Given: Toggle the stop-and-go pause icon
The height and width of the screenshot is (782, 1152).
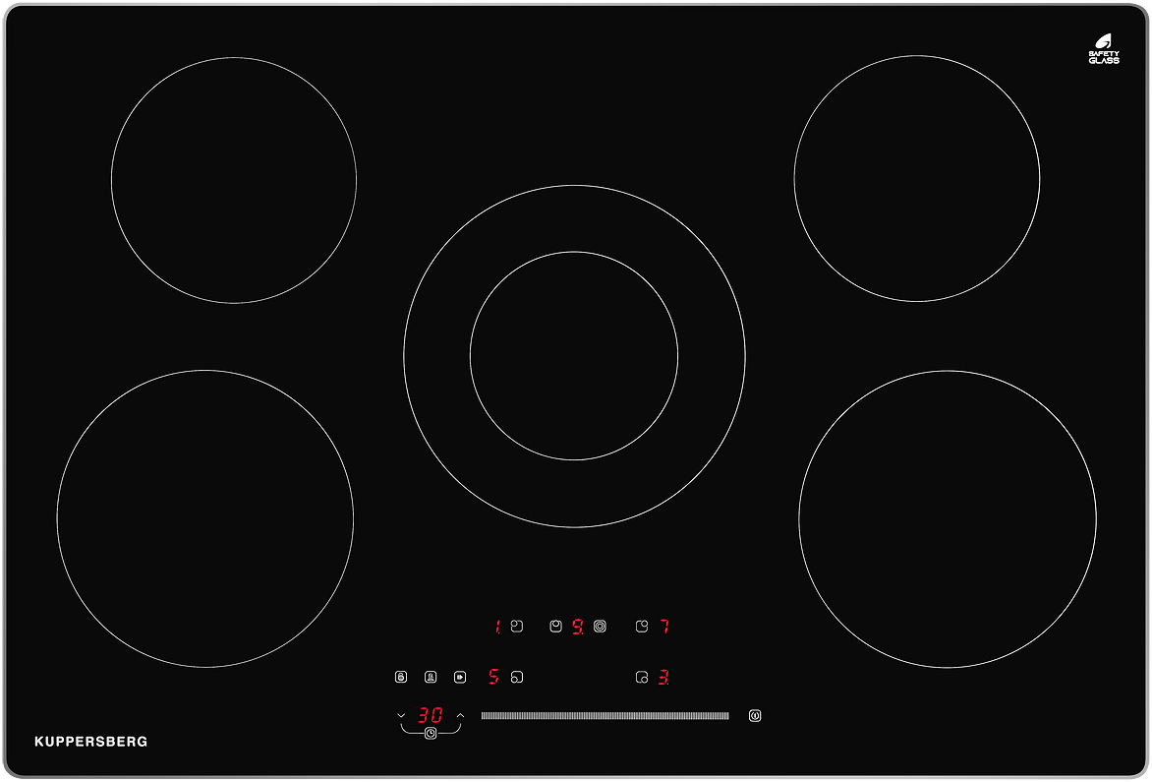Looking at the screenshot, I should [x=460, y=677].
